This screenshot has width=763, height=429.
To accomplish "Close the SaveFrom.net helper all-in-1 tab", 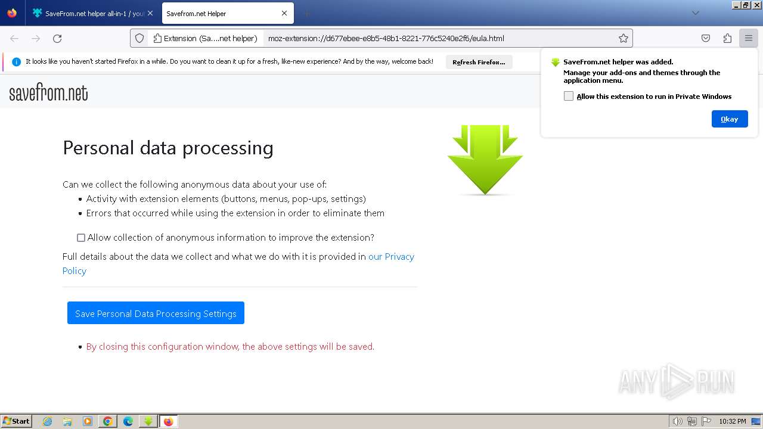I will 150,13.
